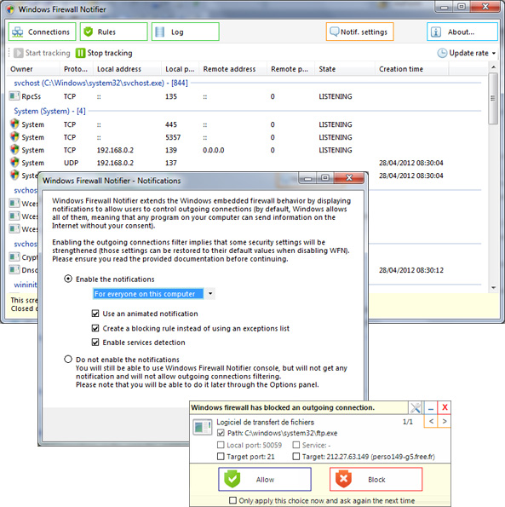This screenshot has height=507, width=505.
Task: Select Enable the notifications radio button
Action: click(68, 279)
